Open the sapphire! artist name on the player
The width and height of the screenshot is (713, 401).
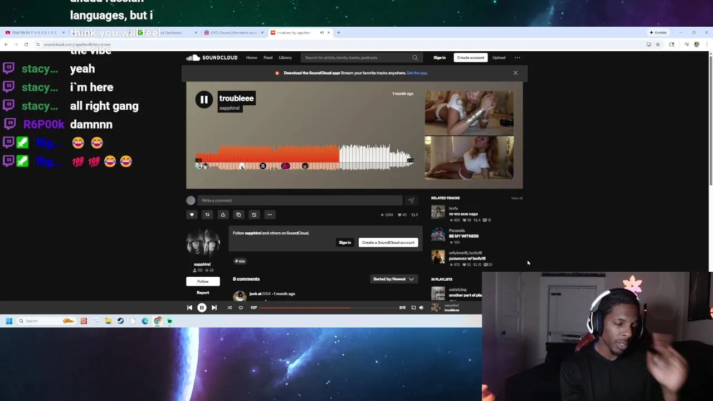coord(229,108)
